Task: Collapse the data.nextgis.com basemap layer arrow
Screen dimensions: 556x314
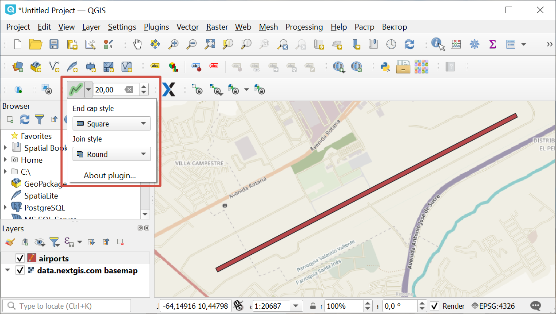Action: coord(8,270)
